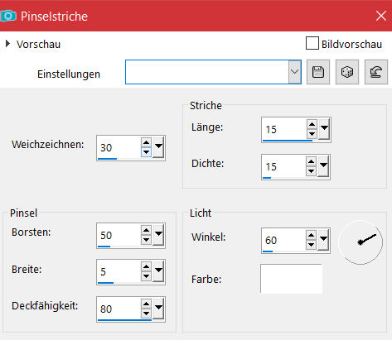Click the camera icon in title bar
392x340 pixels.
click(8, 16)
